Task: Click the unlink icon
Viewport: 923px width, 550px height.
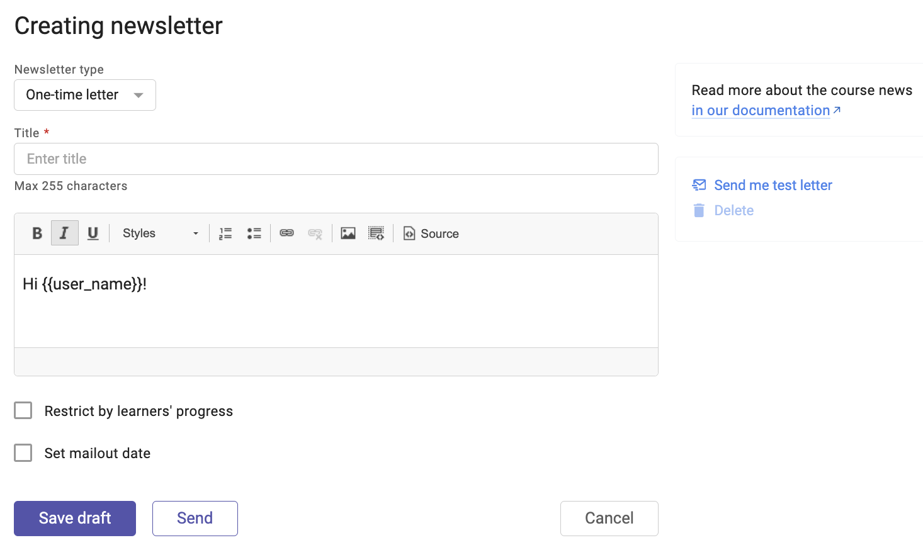Action: (315, 233)
